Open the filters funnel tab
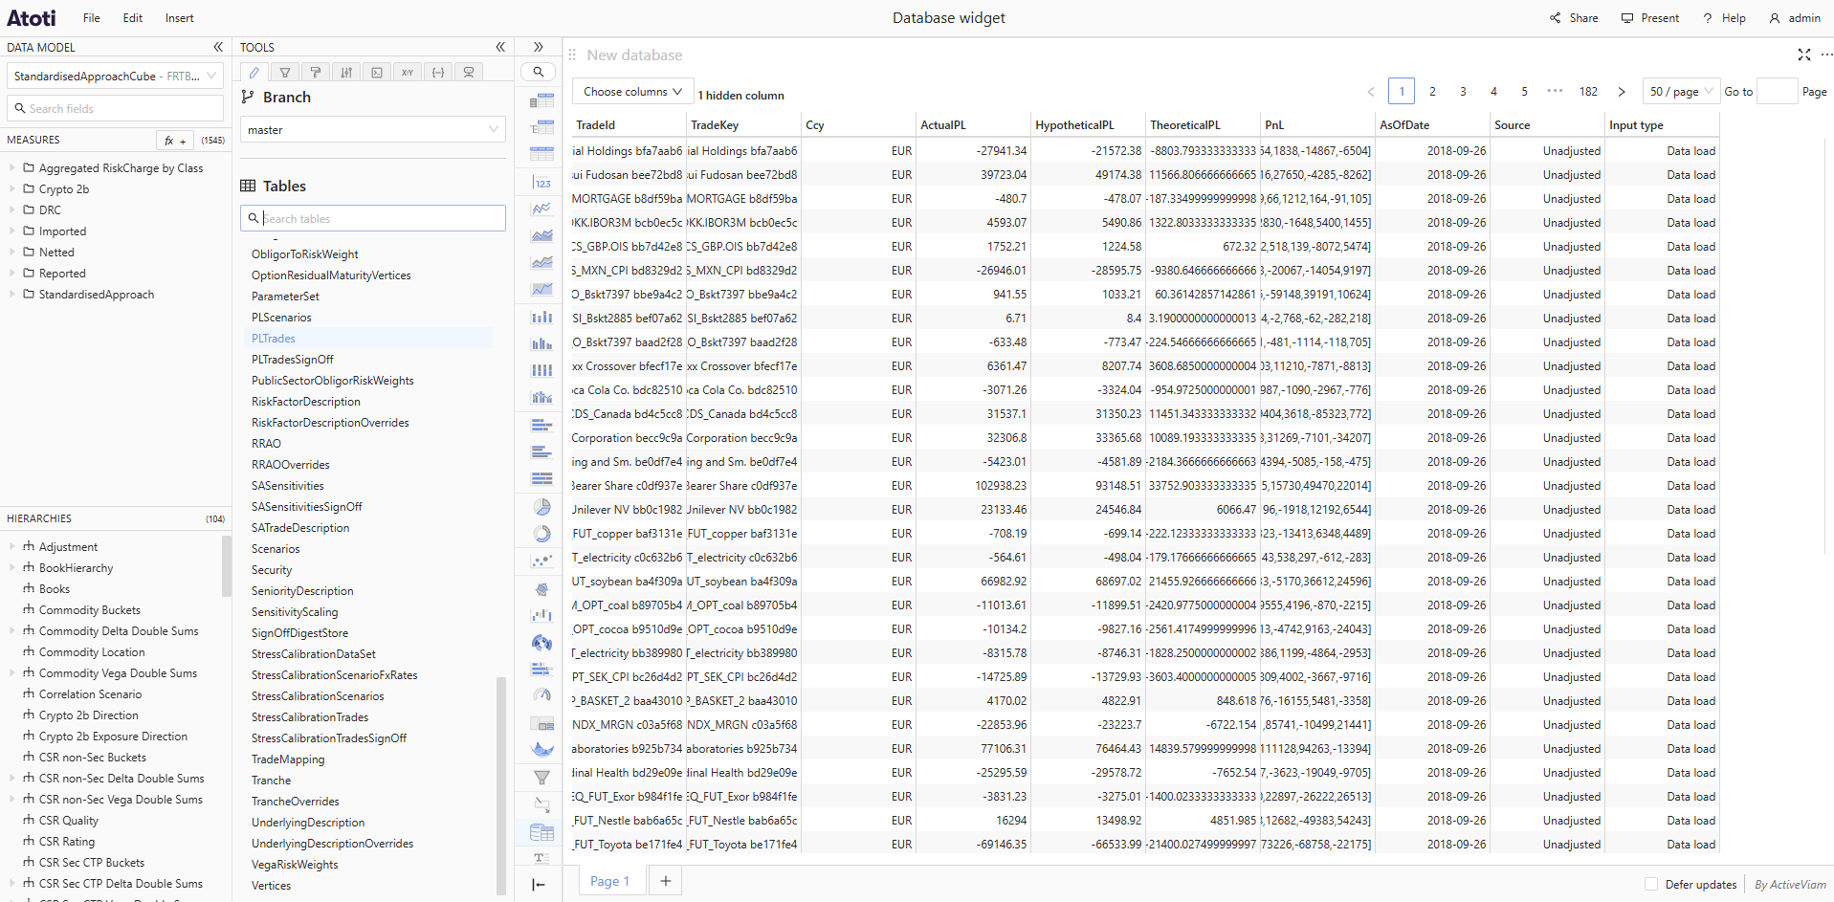The height and width of the screenshot is (902, 1834). tap(284, 72)
